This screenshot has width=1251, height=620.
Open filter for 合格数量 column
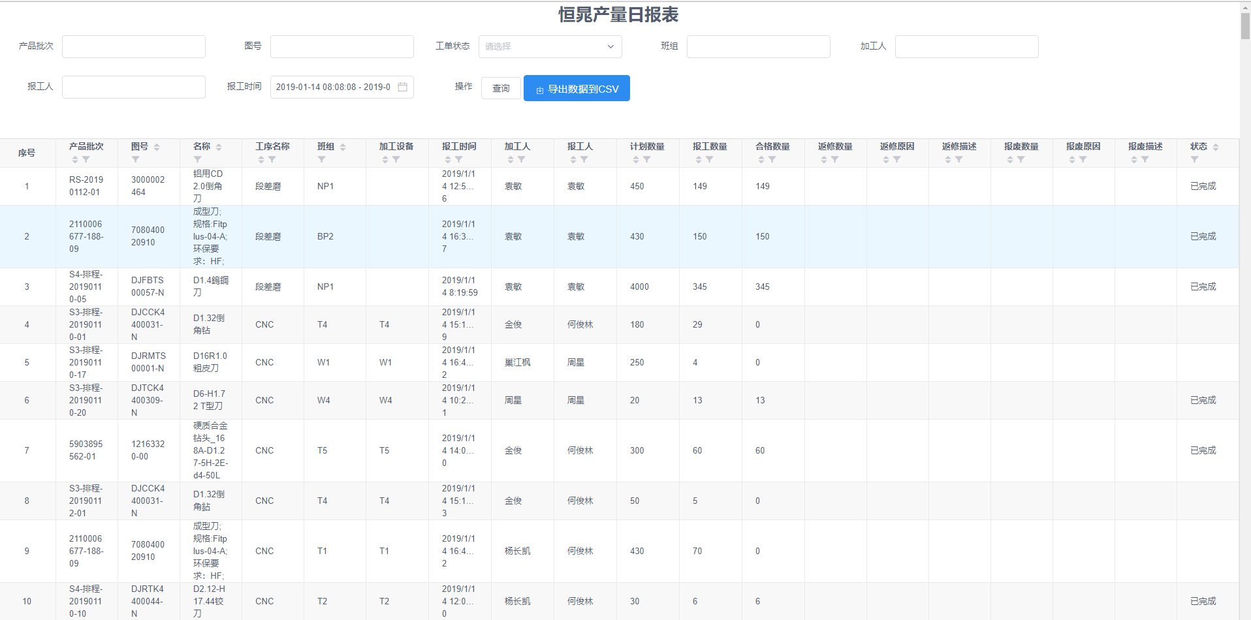pos(772,159)
